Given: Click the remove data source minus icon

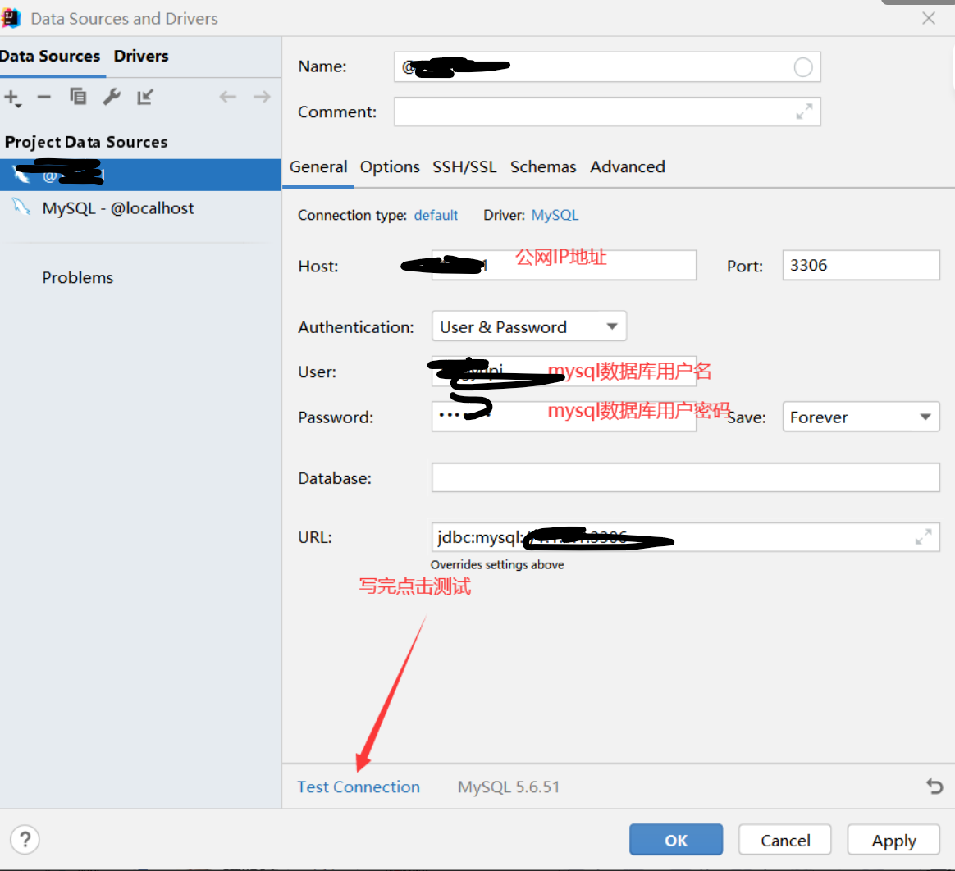Looking at the screenshot, I should [x=44, y=97].
